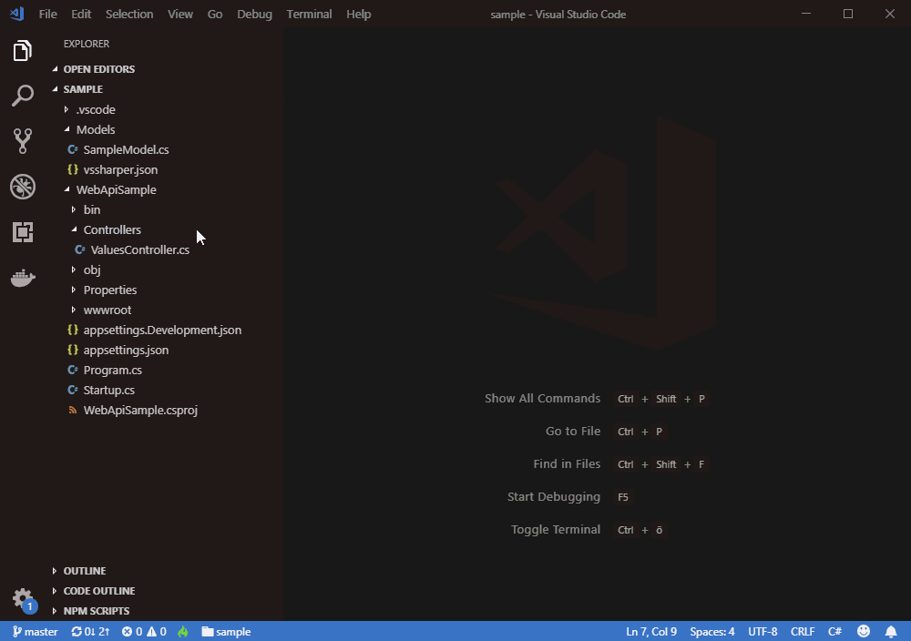Open the Edit menu
Viewport: 911px width, 641px height.
click(81, 14)
